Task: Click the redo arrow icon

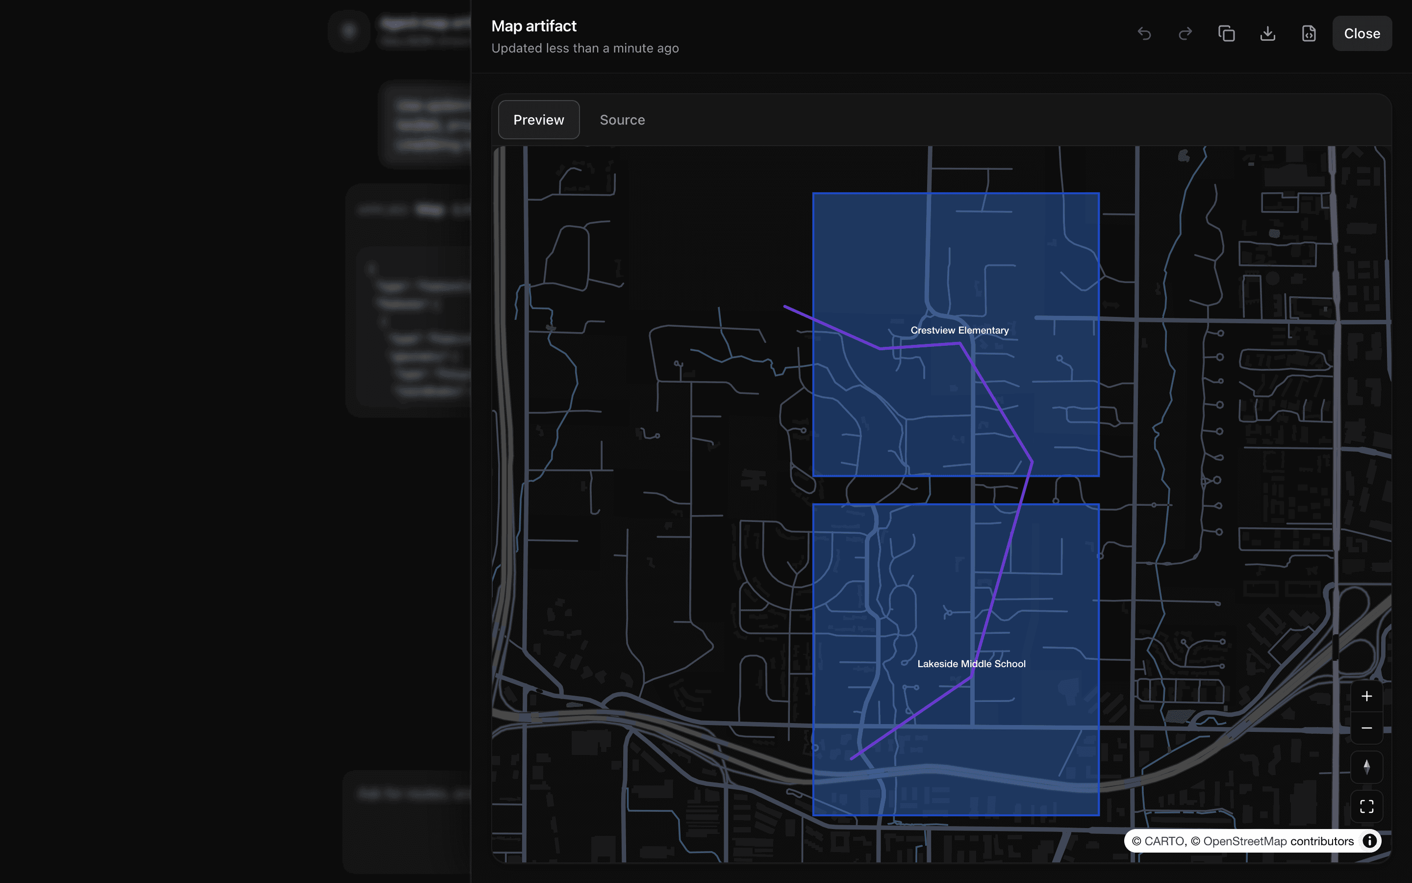Action: point(1185,33)
